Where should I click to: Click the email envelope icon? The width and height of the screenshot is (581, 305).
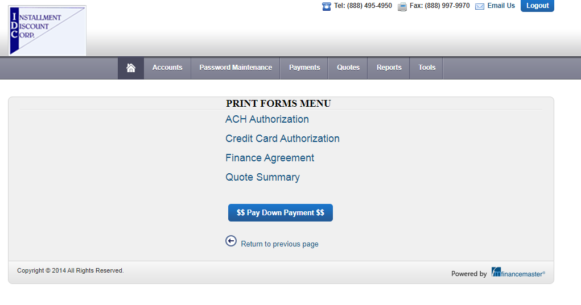[480, 6]
